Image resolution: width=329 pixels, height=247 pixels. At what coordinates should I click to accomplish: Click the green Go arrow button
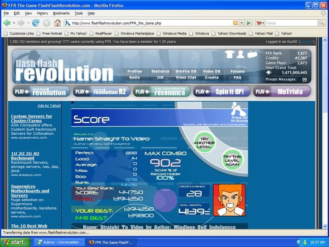click(249, 23)
